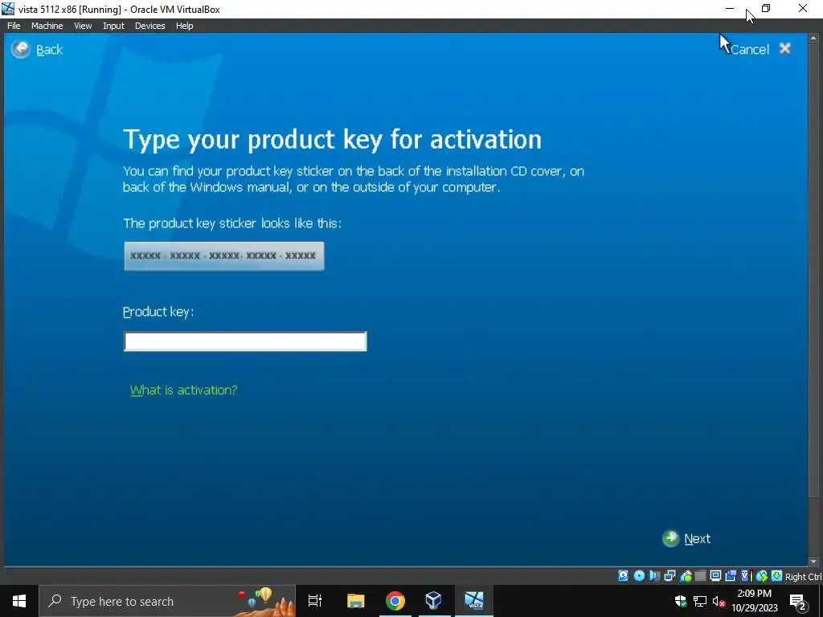The height and width of the screenshot is (617, 823).
Task: Click the VirtualBox display indicator icon
Action: click(x=715, y=576)
